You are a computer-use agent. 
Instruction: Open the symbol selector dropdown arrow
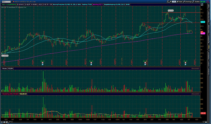12,2
